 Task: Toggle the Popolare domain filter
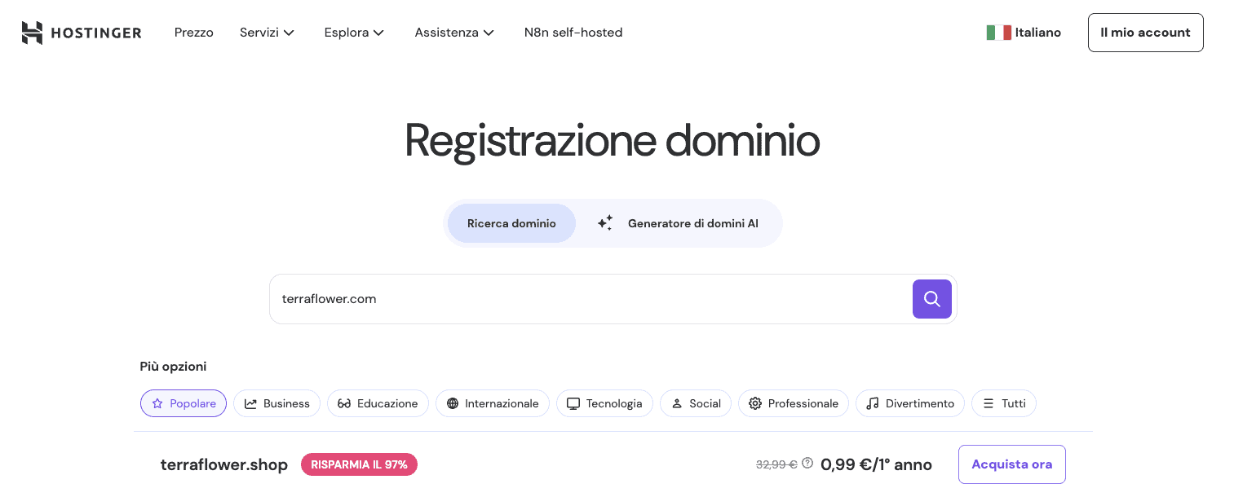click(184, 403)
